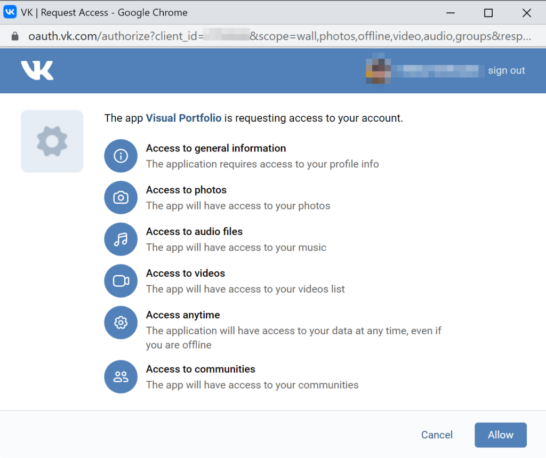Click the sign out link

coord(507,70)
